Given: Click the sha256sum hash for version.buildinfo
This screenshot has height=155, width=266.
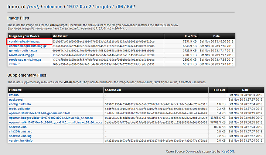Looking at the screenshot, I should (156, 141).
